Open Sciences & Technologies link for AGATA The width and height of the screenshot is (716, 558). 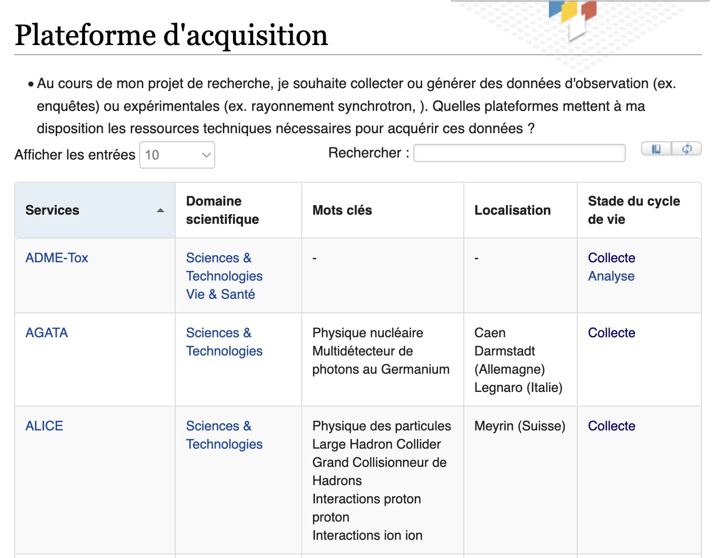pyautogui.click(x=224, y=342)
